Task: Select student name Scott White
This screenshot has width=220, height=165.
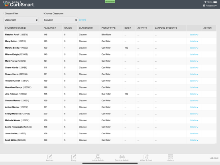Action: coord(11,140)
